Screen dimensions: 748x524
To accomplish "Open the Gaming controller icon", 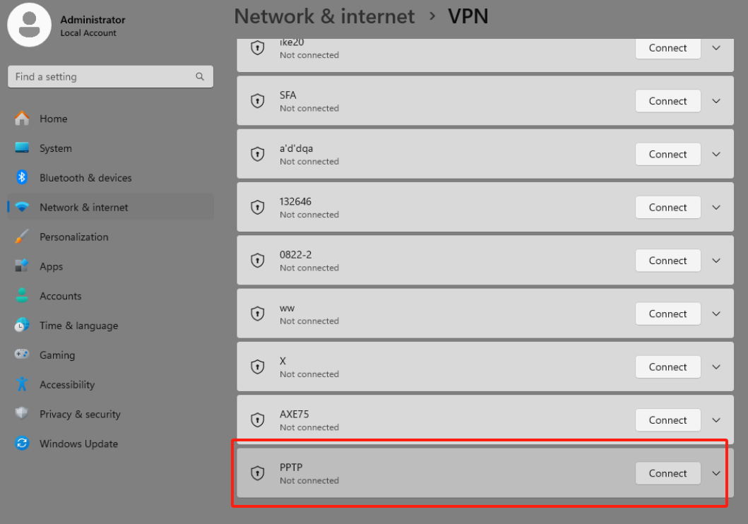I will (22, 355).
